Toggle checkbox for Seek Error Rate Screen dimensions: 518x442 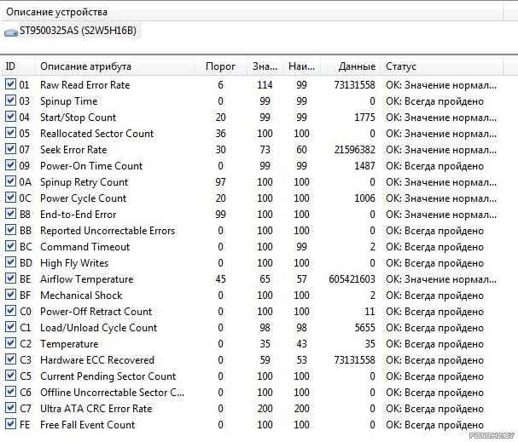coord(10,150)
